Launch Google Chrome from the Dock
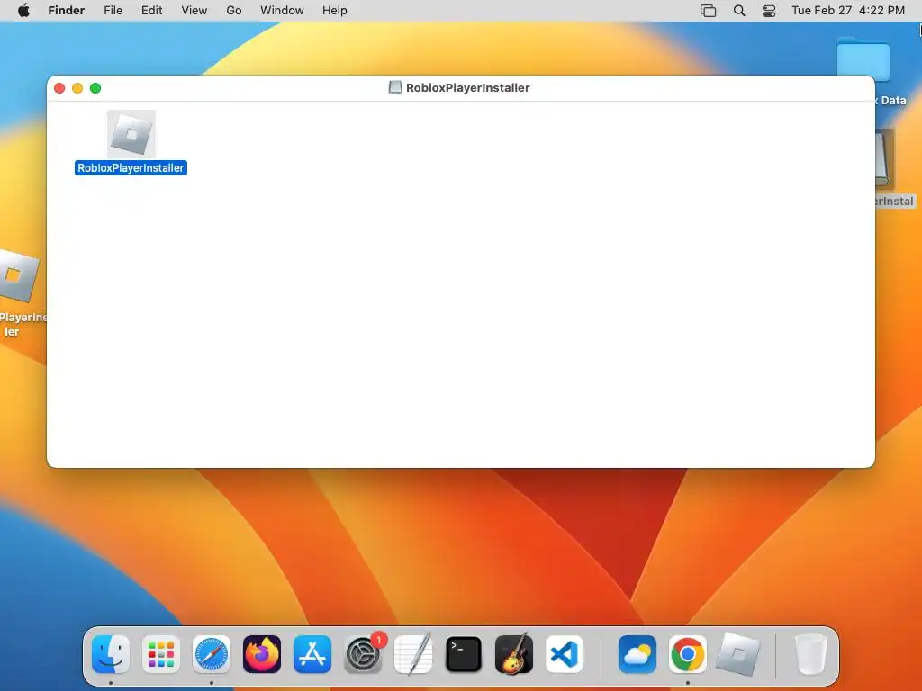The width and height of the screenshot is (922, 691). pyautogui.click(x=688, y=654)
